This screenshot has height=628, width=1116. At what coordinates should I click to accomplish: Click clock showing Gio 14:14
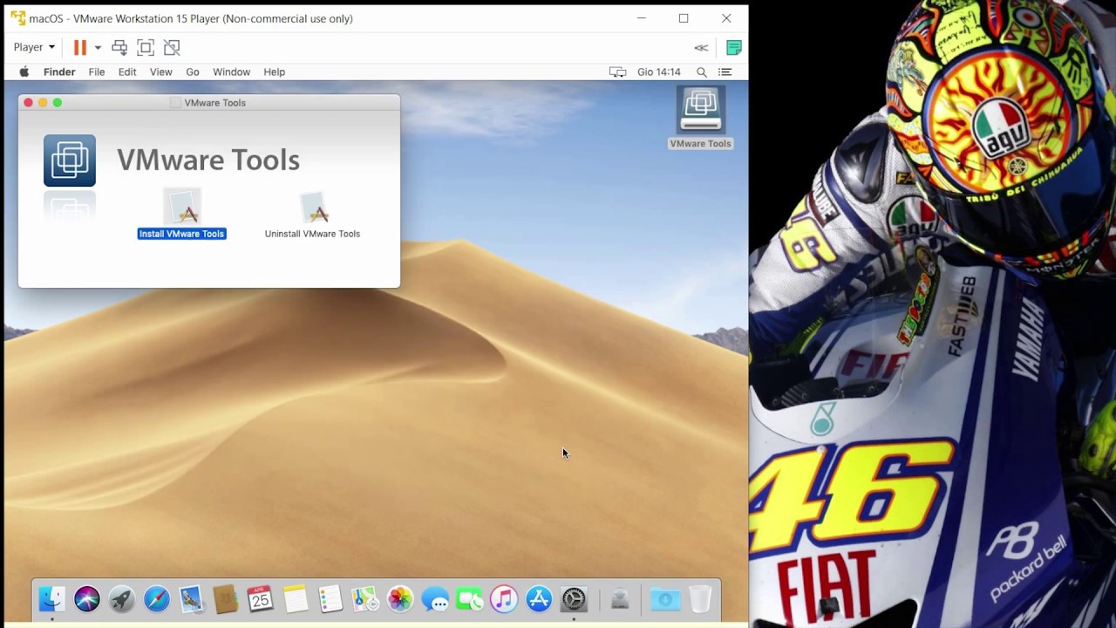(659, 72)
